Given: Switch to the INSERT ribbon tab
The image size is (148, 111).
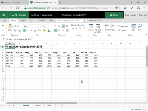Looking at the screenshot, I should coord(23,21).
